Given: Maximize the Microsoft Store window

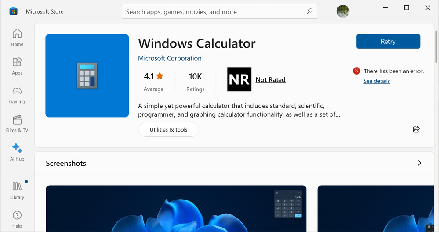Looking at the screenshot, I should coord(406,8).
